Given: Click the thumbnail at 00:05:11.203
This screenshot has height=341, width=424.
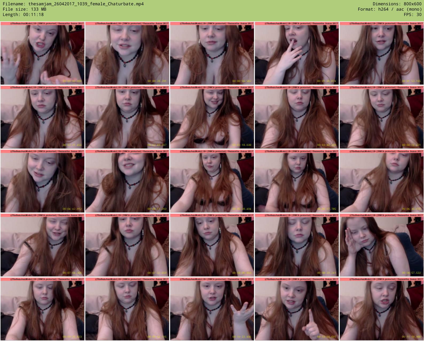Looking at the screenshot, I should (x=127, y=181).
